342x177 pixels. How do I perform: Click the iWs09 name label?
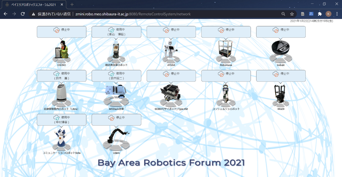click(x=281, y=109)
